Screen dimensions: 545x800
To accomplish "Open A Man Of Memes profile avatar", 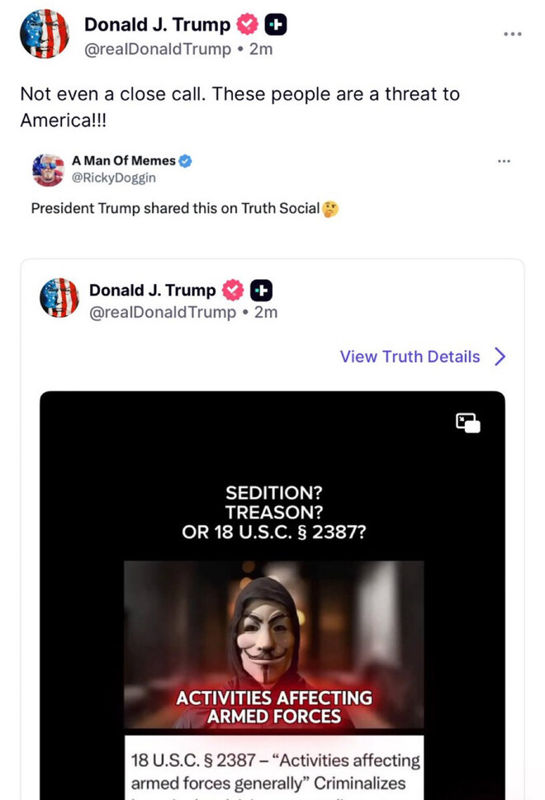I will click(x=48, y=169).
